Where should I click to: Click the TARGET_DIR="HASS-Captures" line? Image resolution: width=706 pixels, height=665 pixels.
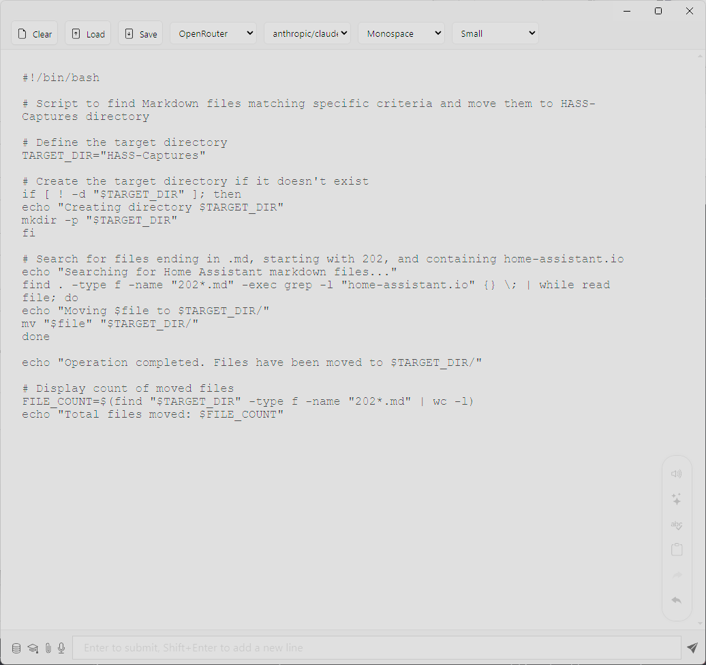click(x=114, y=156)
